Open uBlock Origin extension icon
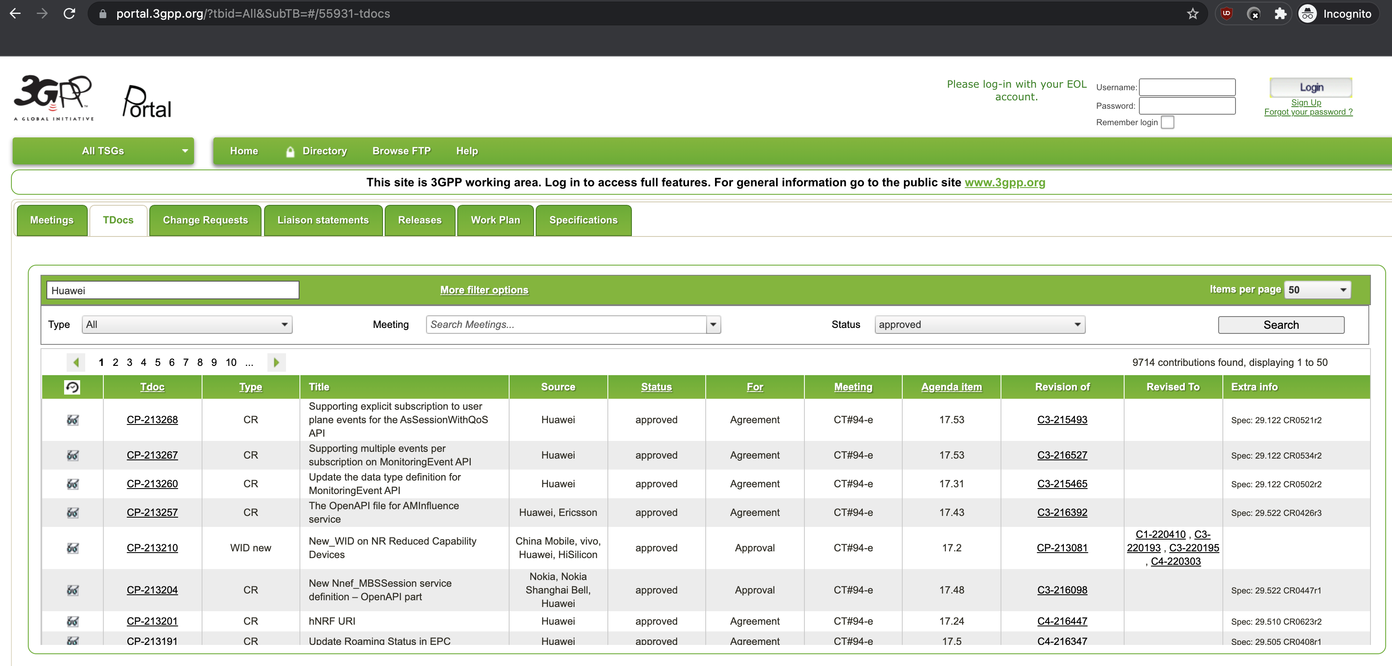 pos(1227,14)
